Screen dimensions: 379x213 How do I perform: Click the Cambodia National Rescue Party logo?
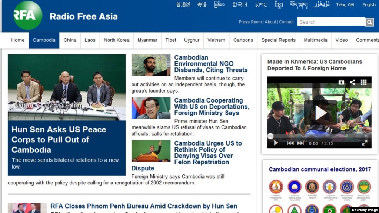click(x=295, y=187)
